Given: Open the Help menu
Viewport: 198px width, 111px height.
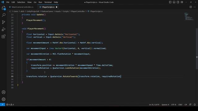Looking at the screenshot, I should (x=56, y=2).
